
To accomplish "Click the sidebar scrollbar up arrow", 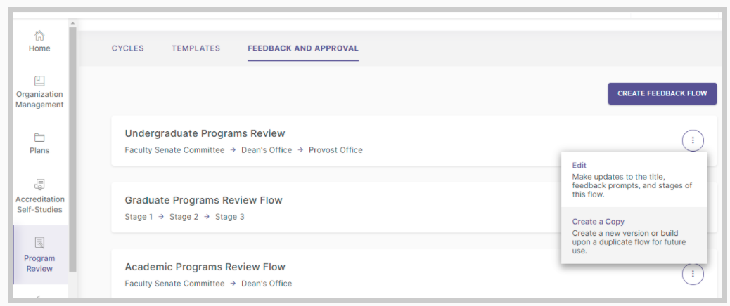I will tap(72, 22).
